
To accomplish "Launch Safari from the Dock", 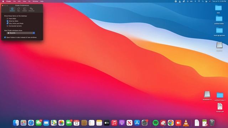I will 31,123.
